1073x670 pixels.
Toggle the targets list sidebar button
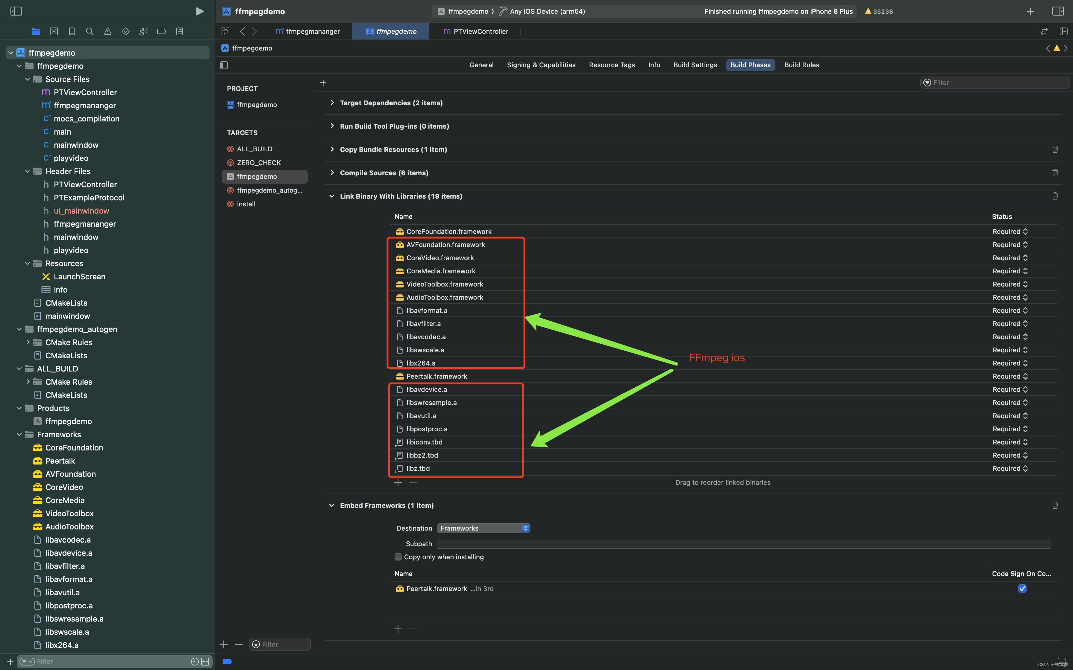tap(224, 65)
